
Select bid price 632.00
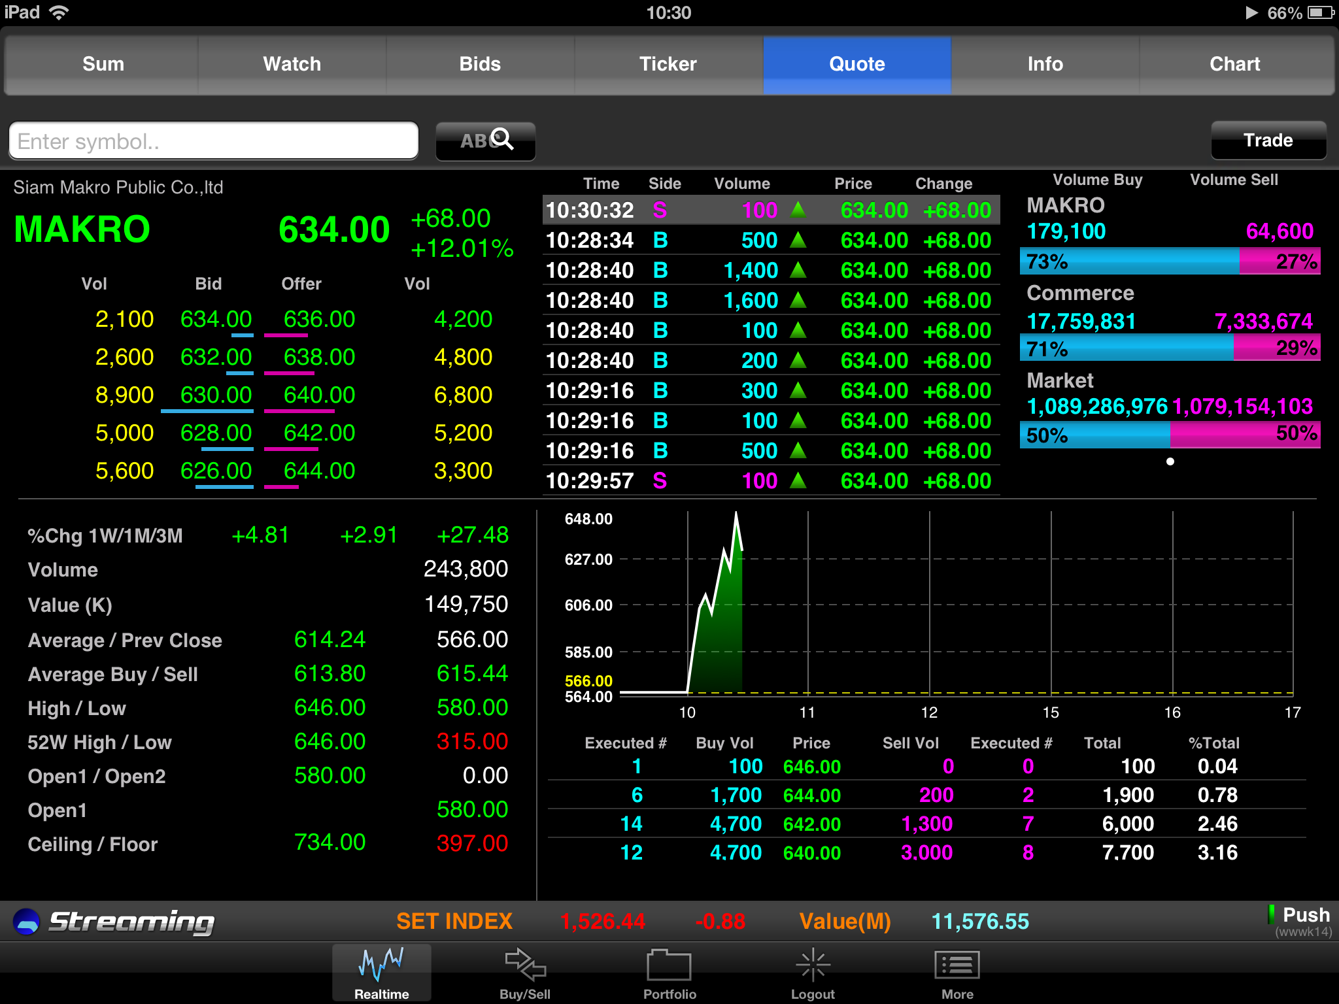tap(216, 357)
